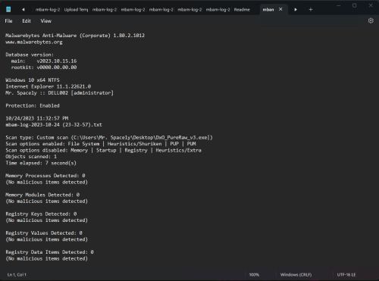Place cursor in www.malwarebytes.org line
Image resolution: width=379 pixels, height=281 pixels.
[34, 42]
